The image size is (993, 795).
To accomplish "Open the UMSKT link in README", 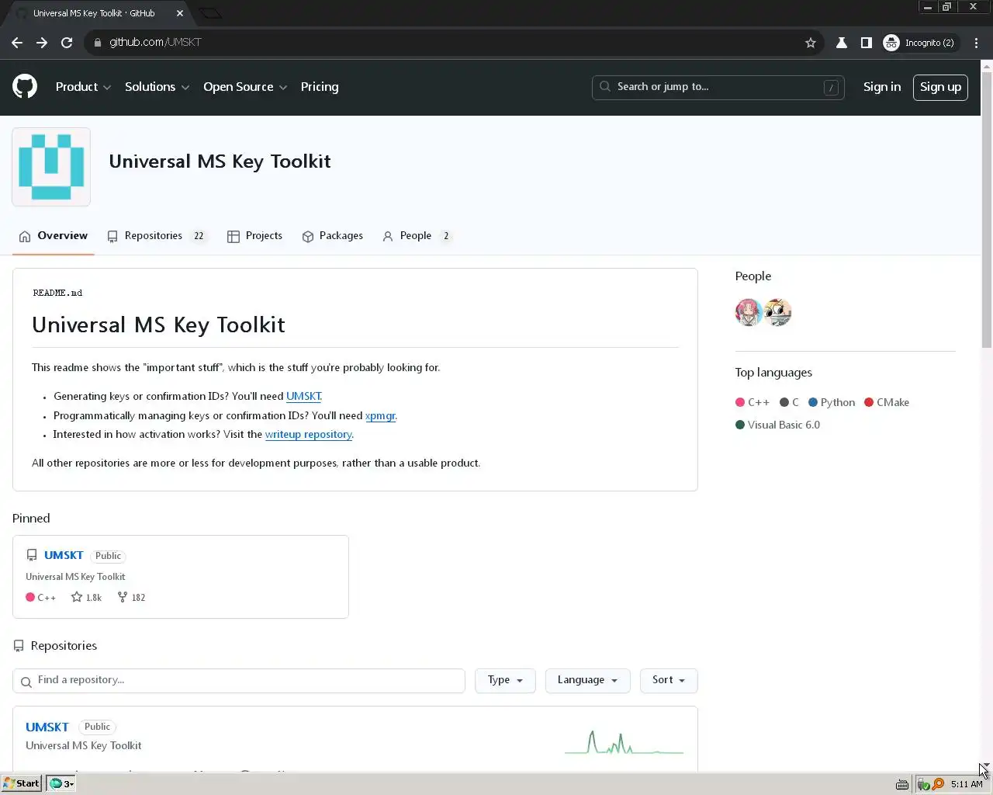I will point(303,396).
